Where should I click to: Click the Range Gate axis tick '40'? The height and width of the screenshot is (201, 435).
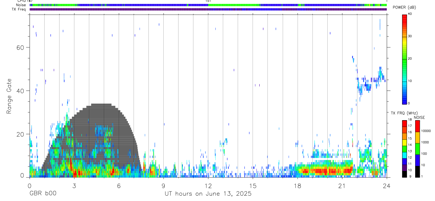click(x=19, y=91)
